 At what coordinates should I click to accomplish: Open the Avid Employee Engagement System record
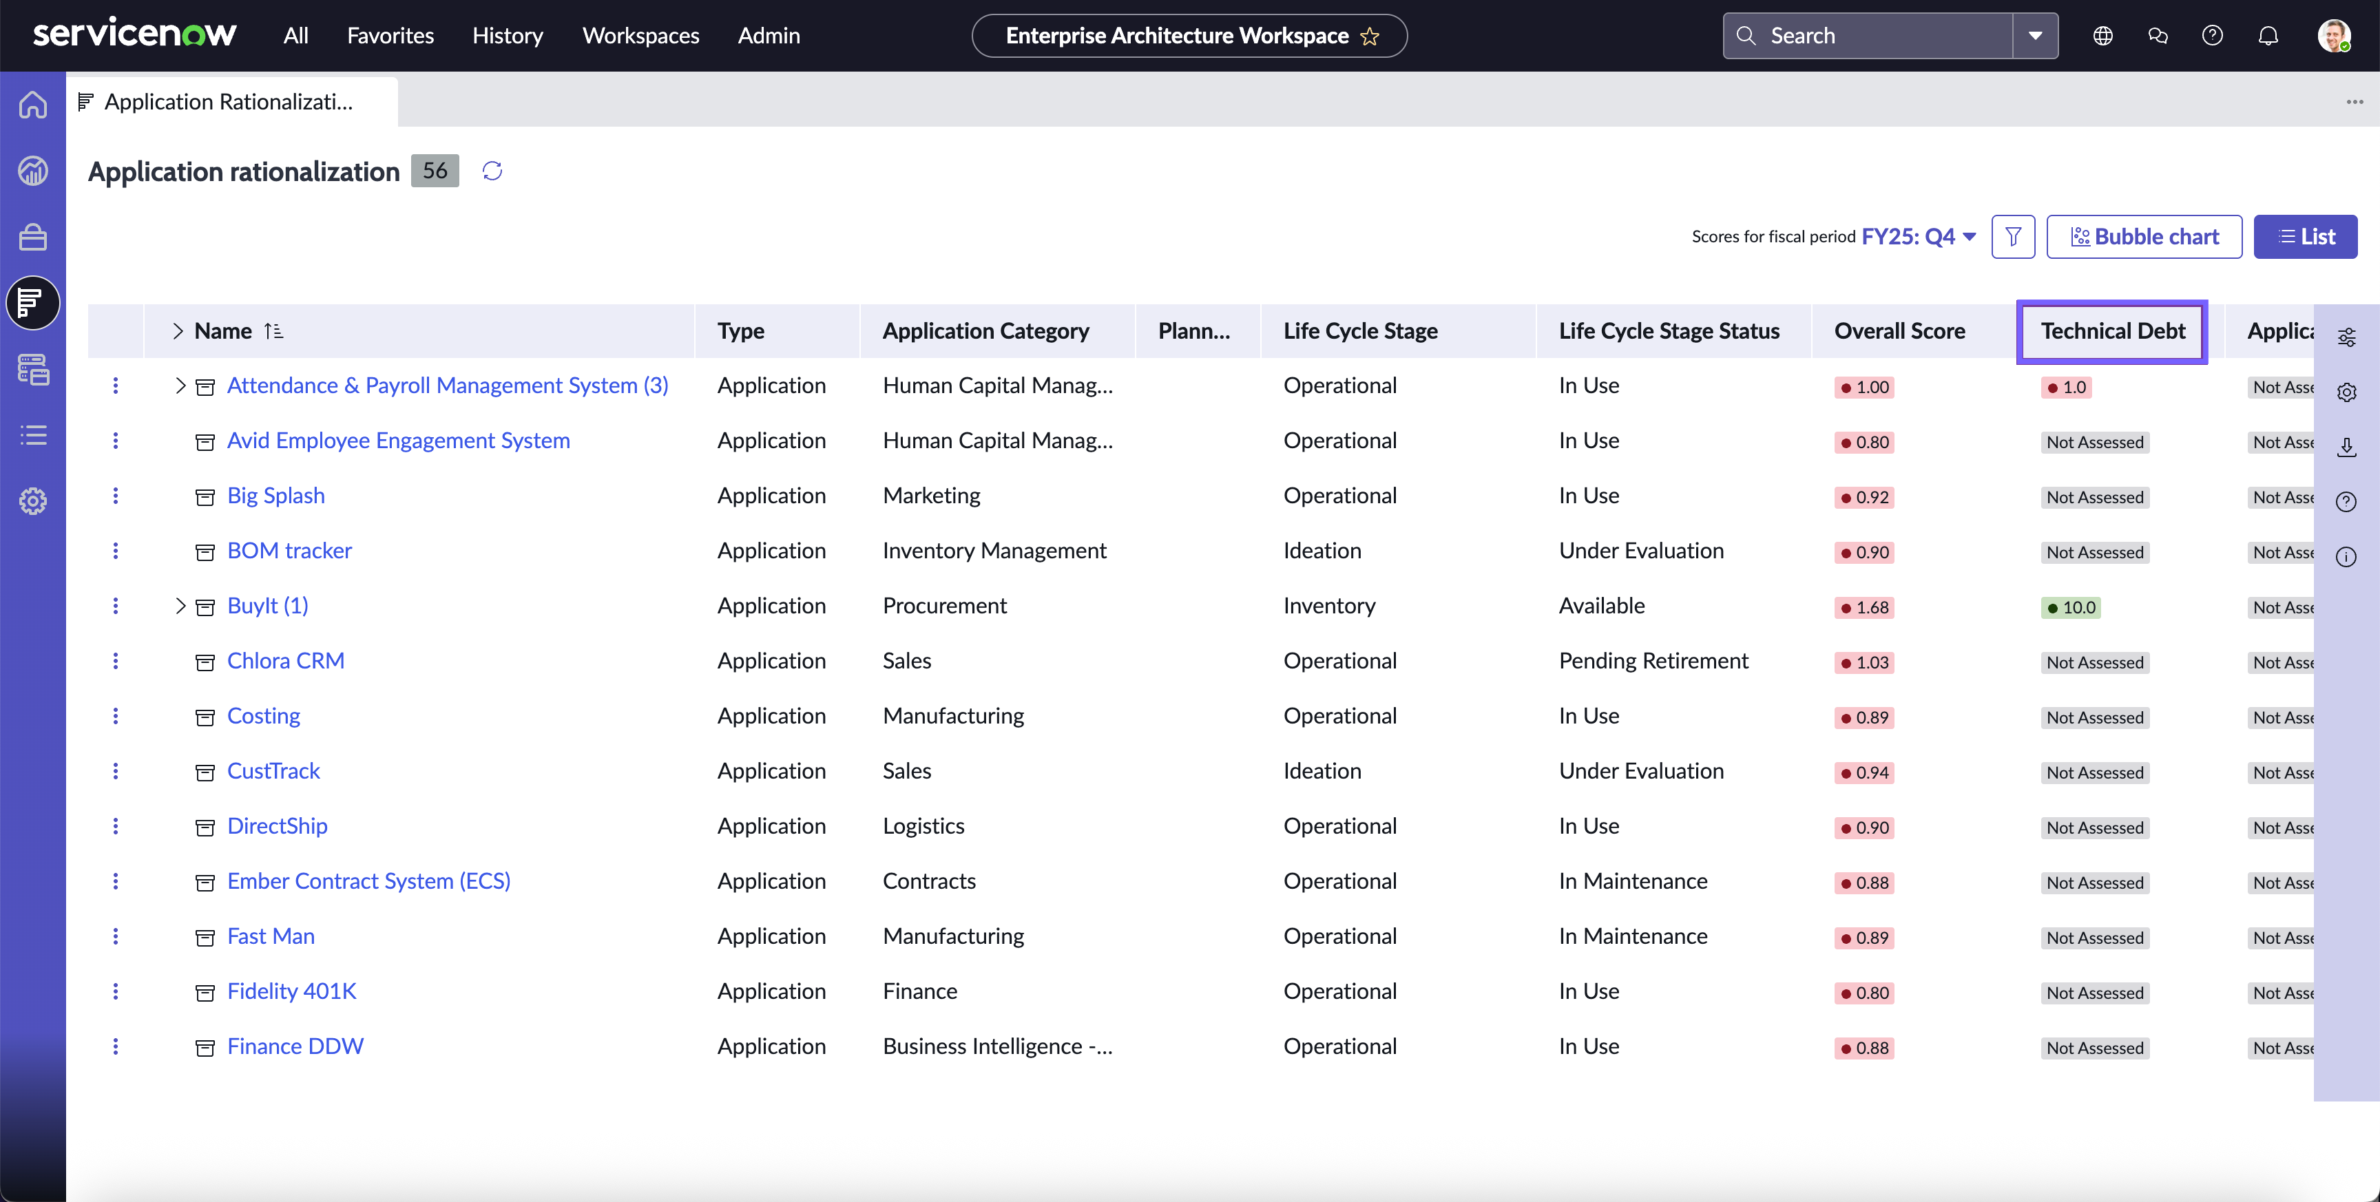pos(398,441)
